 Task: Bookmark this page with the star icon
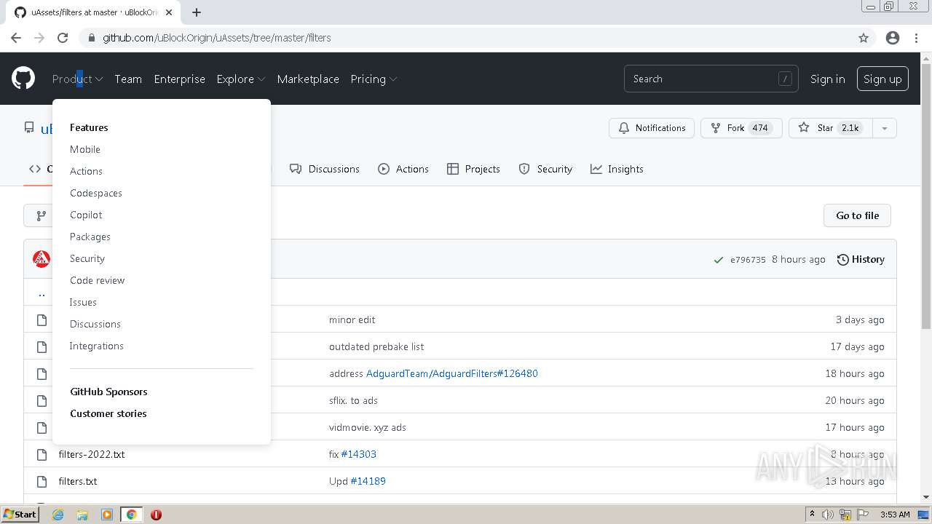pyautogui.click(x=864, y=38)
